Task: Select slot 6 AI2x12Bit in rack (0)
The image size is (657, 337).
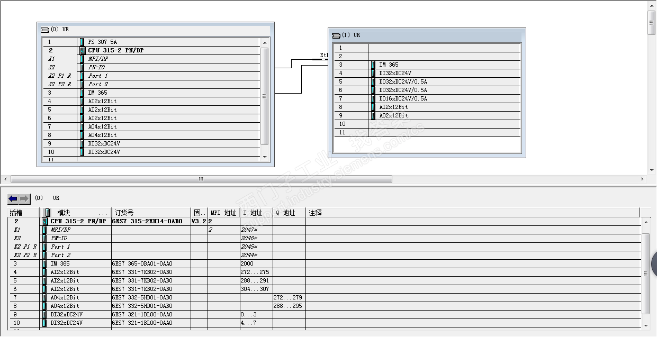Action: point(151,118)
